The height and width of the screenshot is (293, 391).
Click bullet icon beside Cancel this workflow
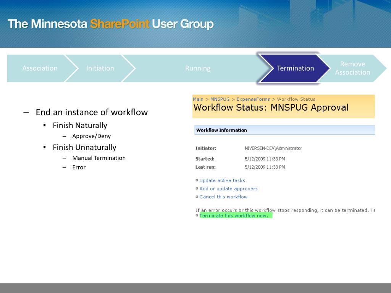[x=197, y=196]
